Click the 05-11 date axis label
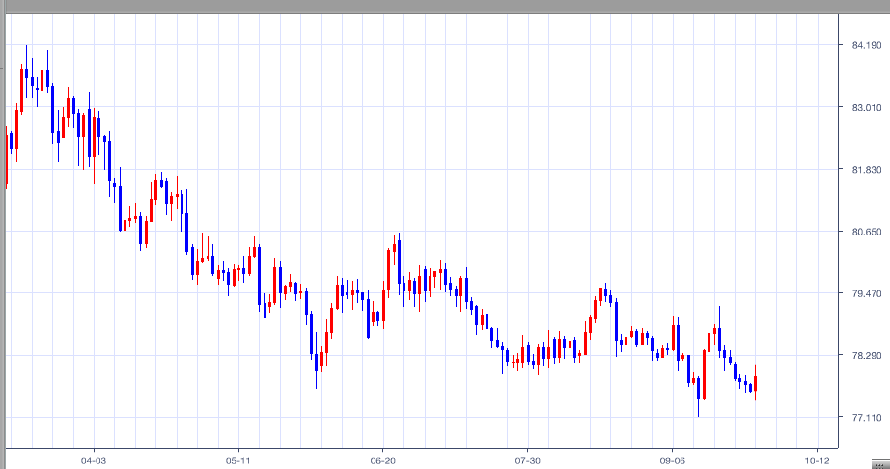The image size is (890, 469). coord(239,460)
